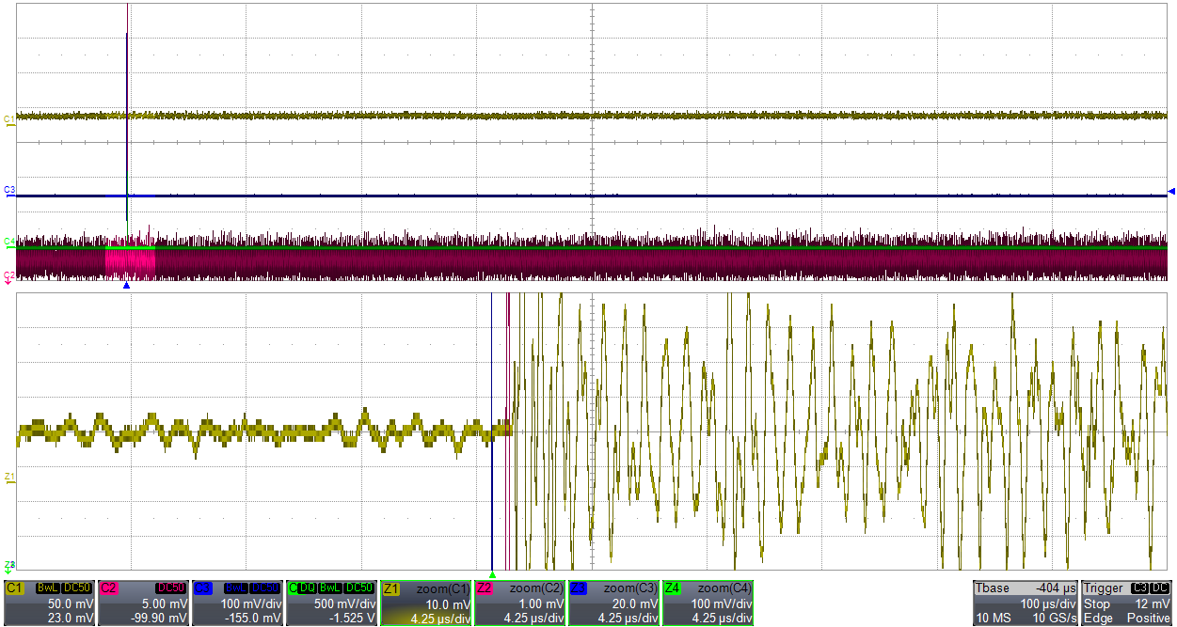This screenshot has width=1177, height=627.
Task: Click the blue vertical edge in zoom grid
Action: pos(492,431)
